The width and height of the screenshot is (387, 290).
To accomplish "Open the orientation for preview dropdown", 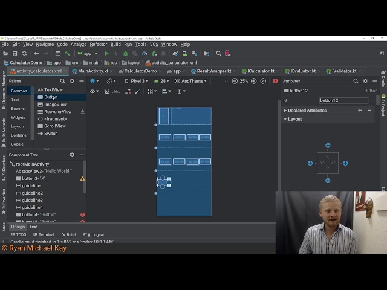I will pos(111,81).
